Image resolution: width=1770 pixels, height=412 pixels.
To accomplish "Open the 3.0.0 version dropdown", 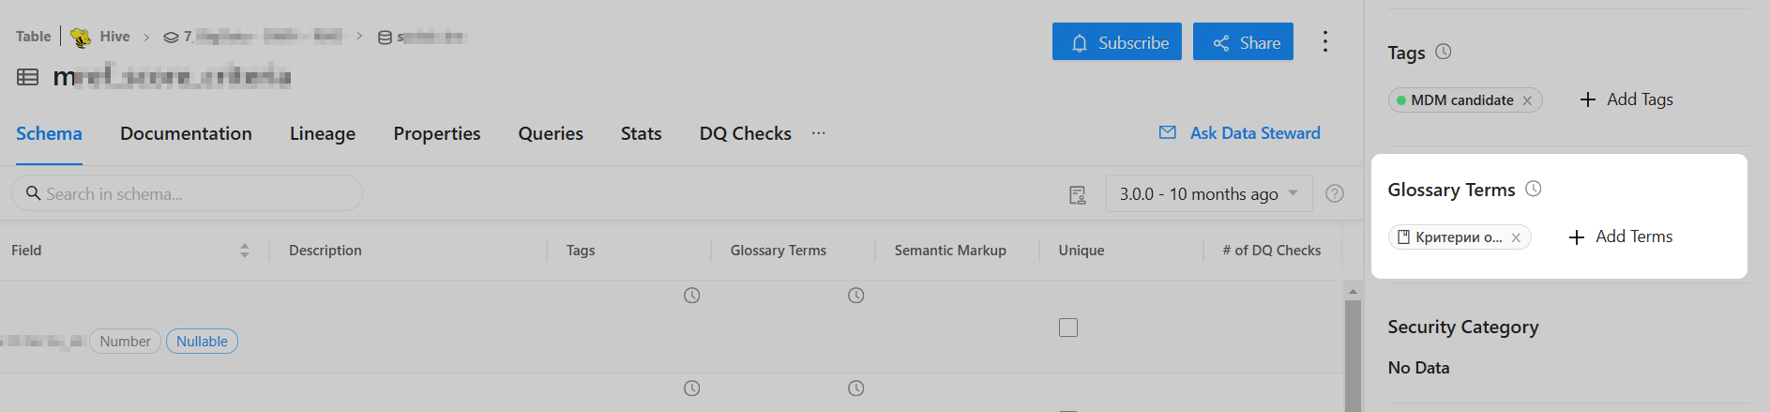I will coord(1208,193).
